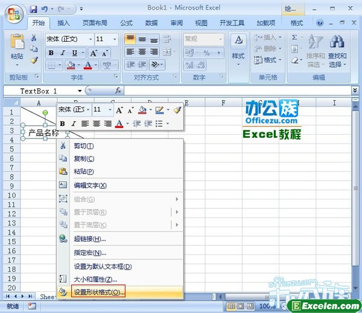Click mini toolbar shape outline pen icon
Screen dimensions: 362x313
159,110
